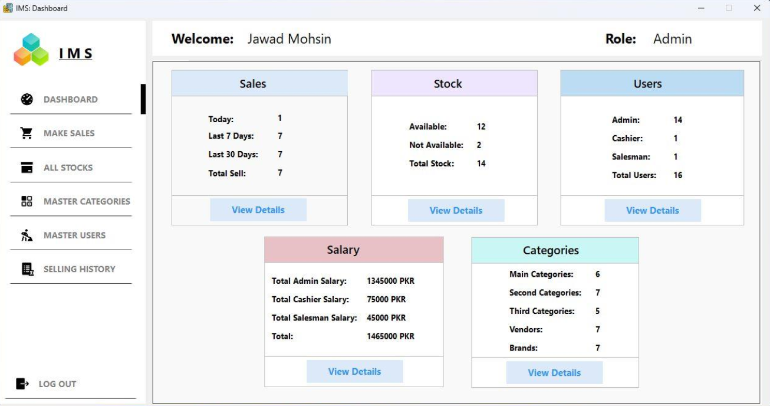770x406 pixels.
Task: View Details of the Users card
Action: coord(652,211)
